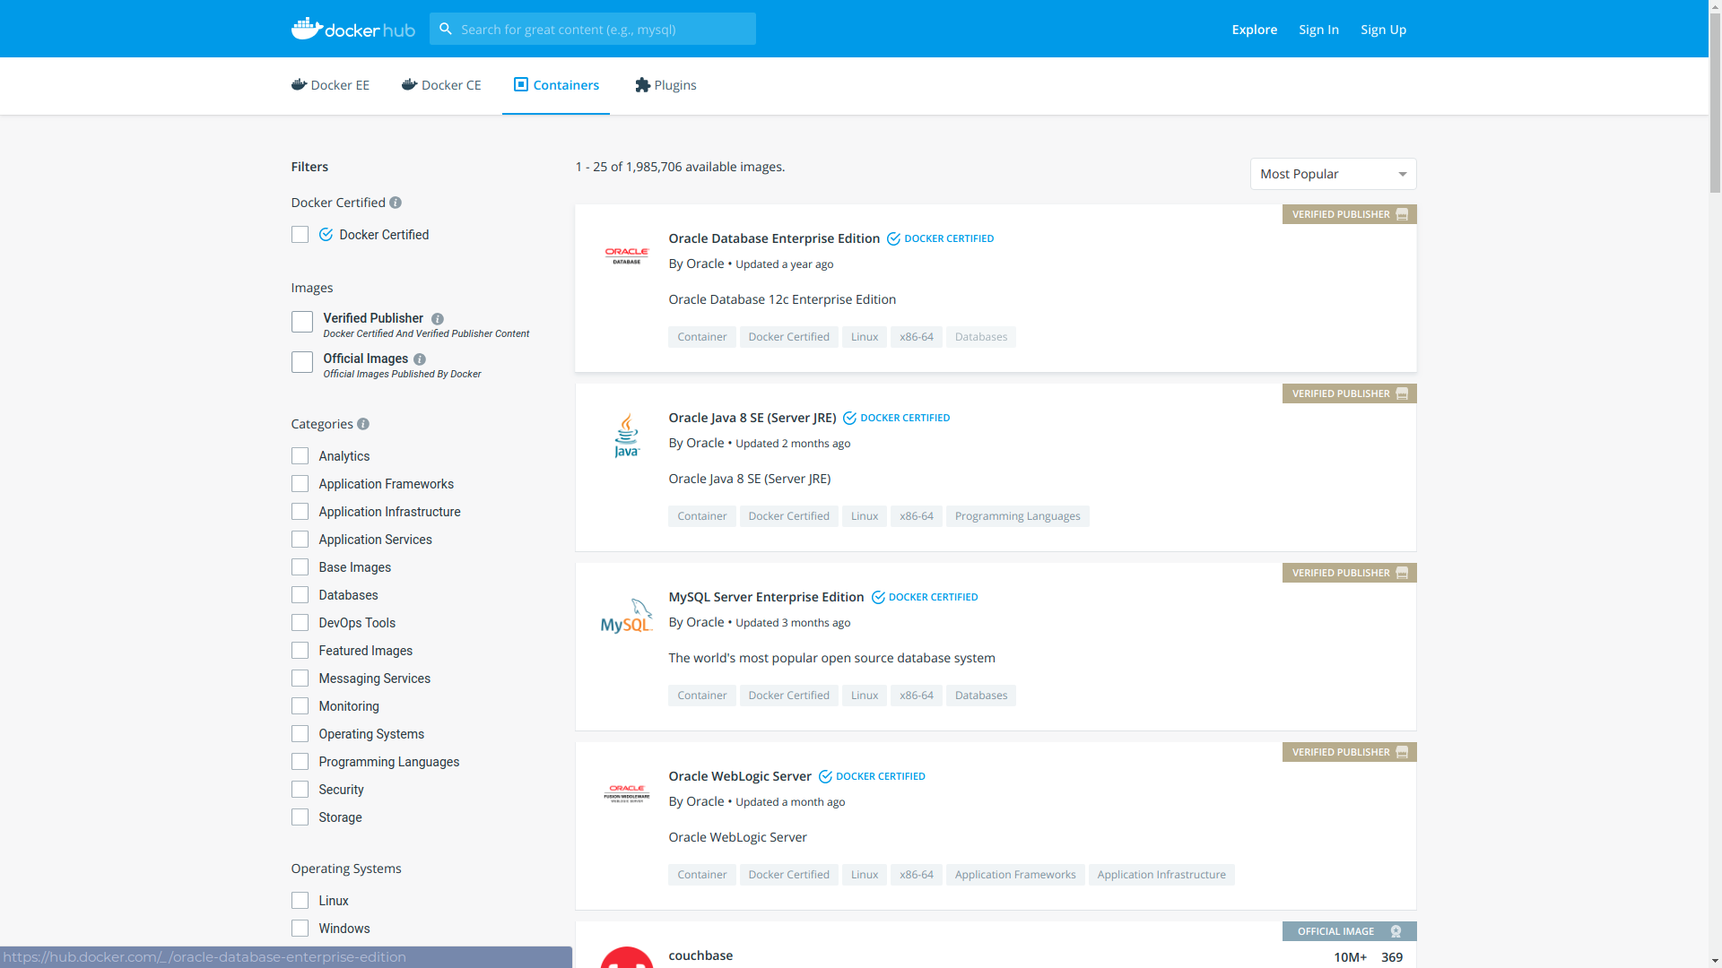Open the couchbase image title

pos(700,955)
